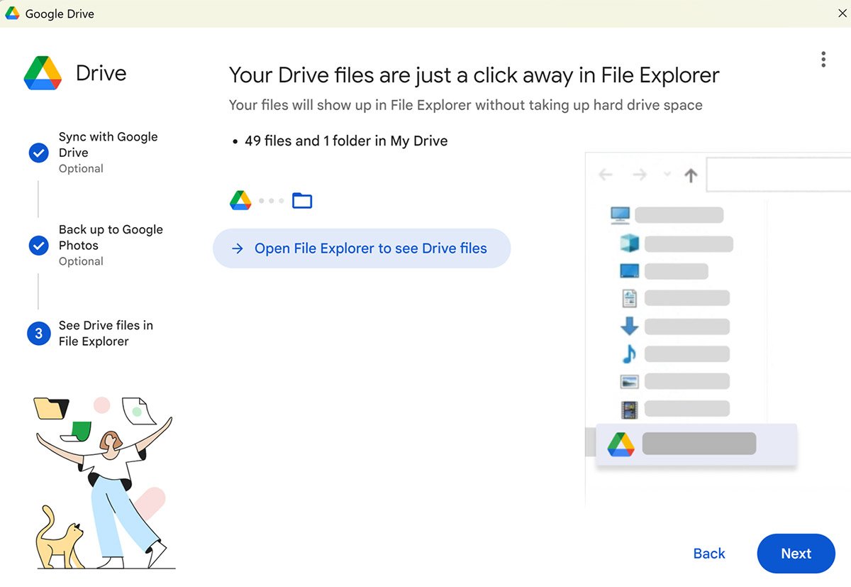
Task: Open File Explorer to see Drive files
Action: click(362, 248)
